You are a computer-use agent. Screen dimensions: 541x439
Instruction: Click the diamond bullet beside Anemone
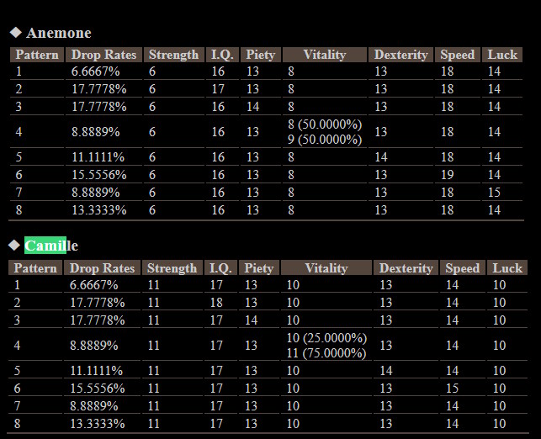16,33
